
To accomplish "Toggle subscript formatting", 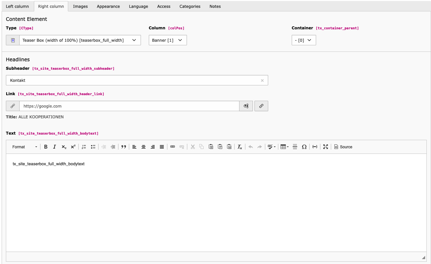I will (x=64, y=147).
